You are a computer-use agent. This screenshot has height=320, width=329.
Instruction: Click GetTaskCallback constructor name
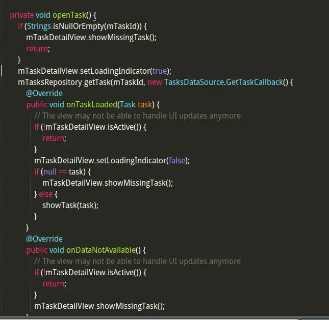(255, 82)
